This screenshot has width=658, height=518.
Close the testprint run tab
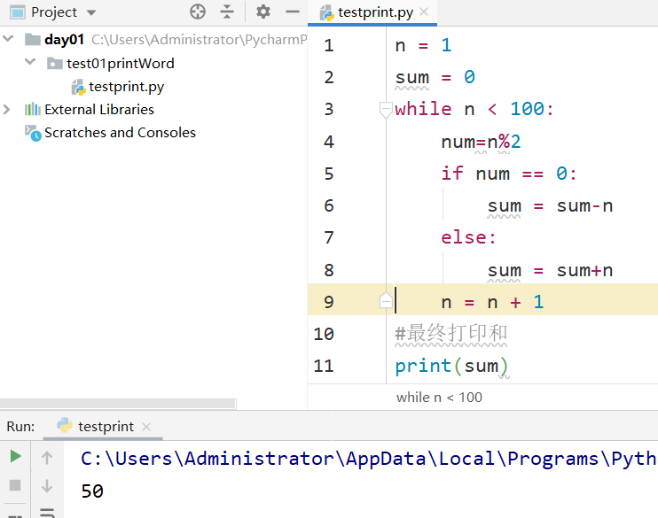pos(146,427)
